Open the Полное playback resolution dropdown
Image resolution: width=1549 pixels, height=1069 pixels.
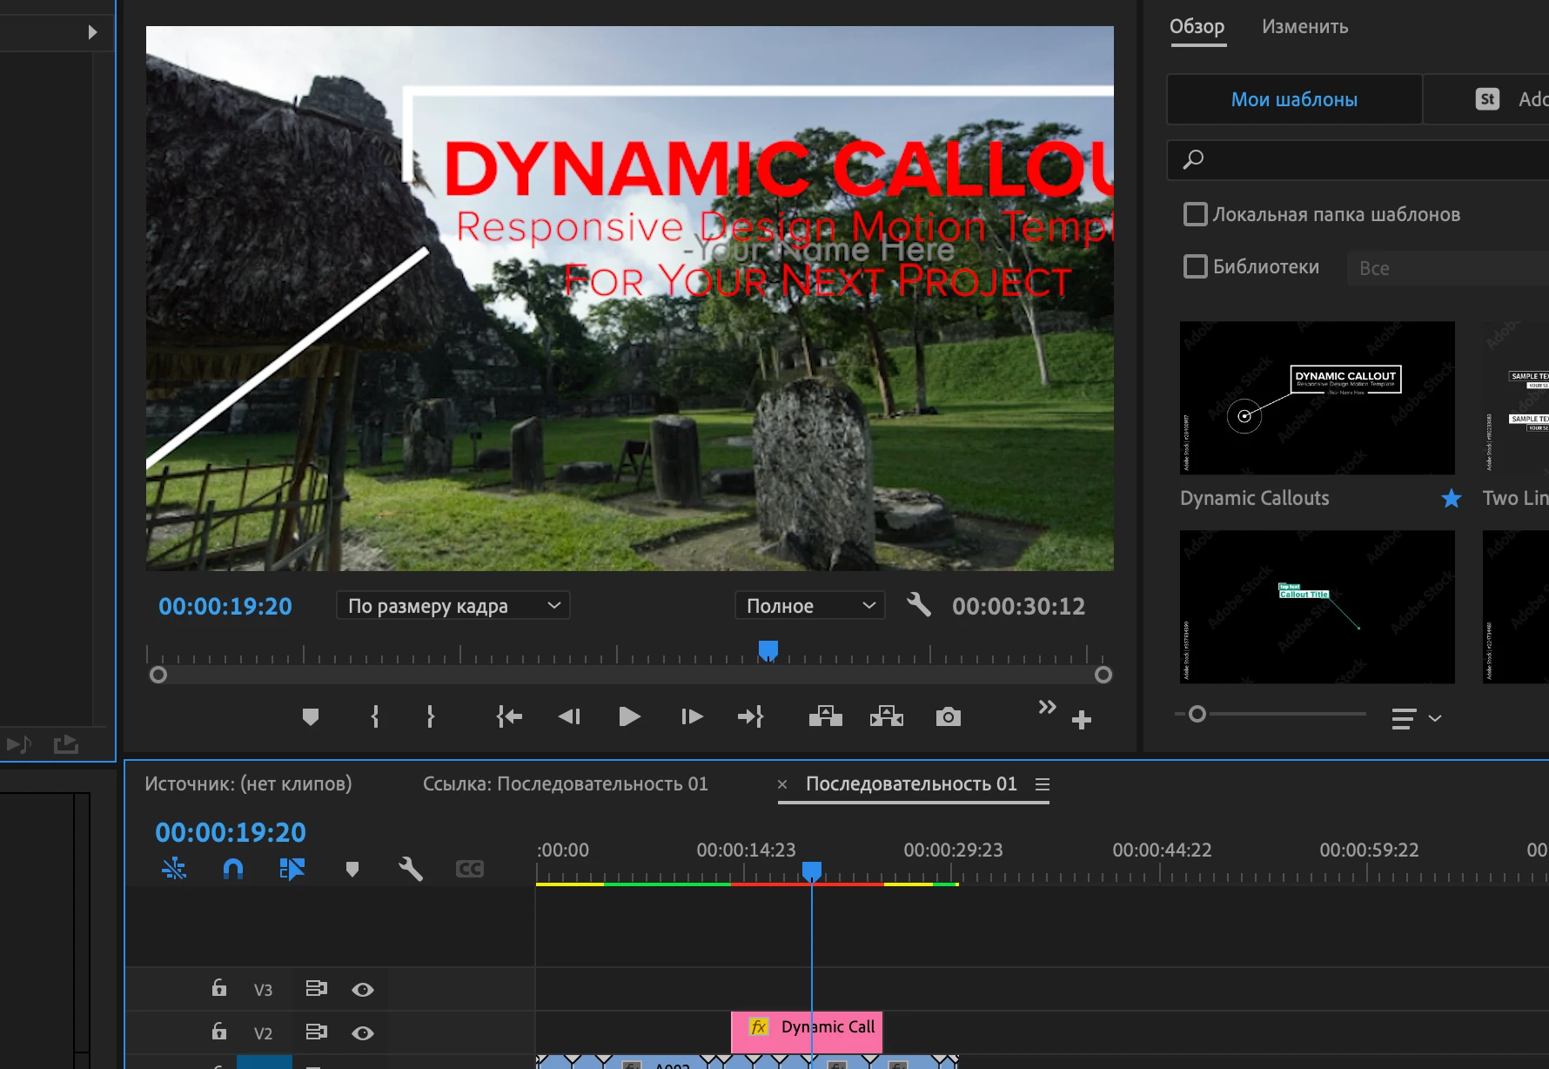809,606
